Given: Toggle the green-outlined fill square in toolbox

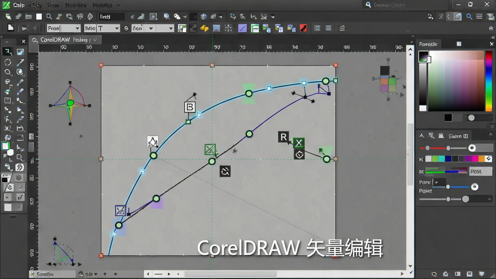Looking at the screenshot, I should (5, 146).
